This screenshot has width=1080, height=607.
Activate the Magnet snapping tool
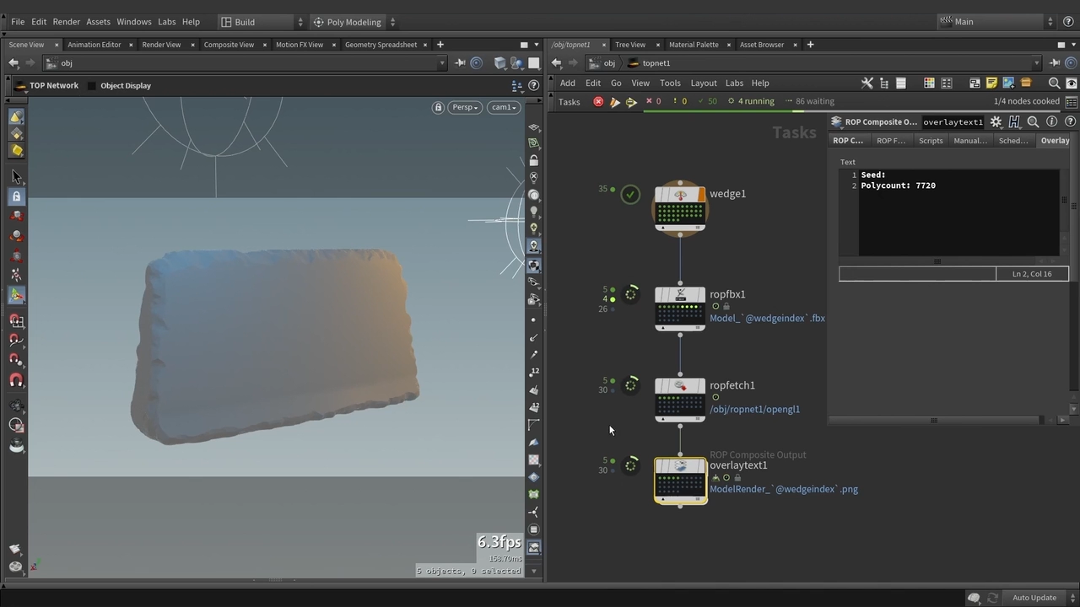(x=16, y=381)
